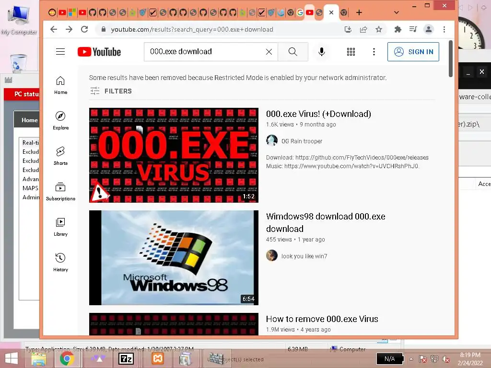Viewport: 491px width, 368px height.
Task: Toggle the YouTube guide hamburger menu
Action: [60, 52]
